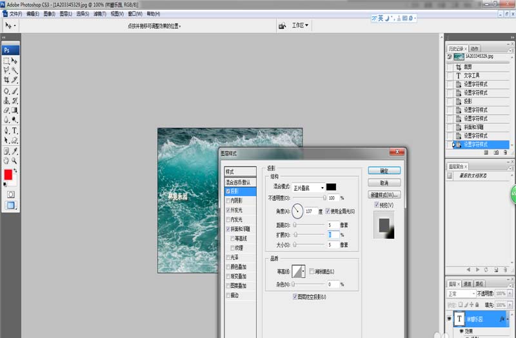Viewport: 516px width, 338px height.
Task: Toggle Quick Mask mode icon
Action: click(x=10, y=195)
